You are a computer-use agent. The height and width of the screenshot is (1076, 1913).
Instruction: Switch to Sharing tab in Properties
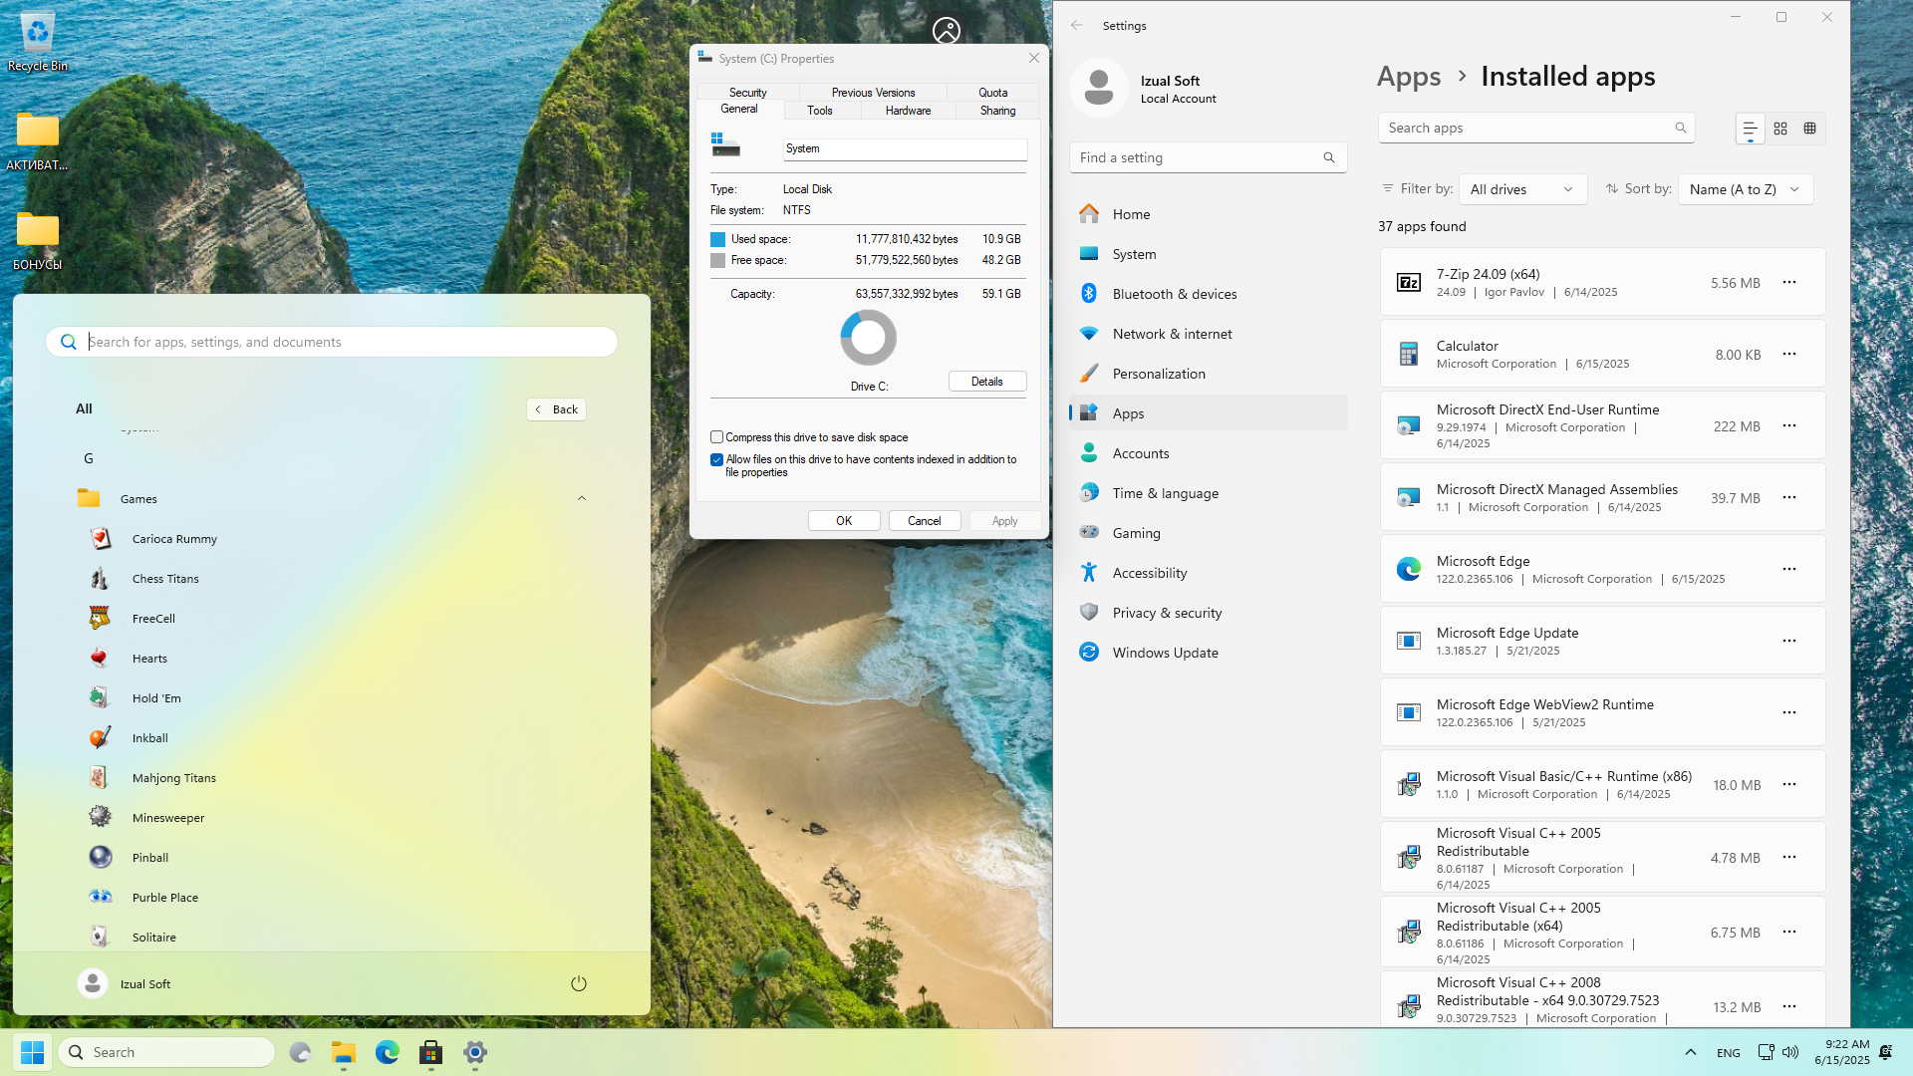[997, 111]
